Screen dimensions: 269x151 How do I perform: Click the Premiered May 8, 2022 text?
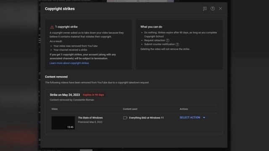90,122
